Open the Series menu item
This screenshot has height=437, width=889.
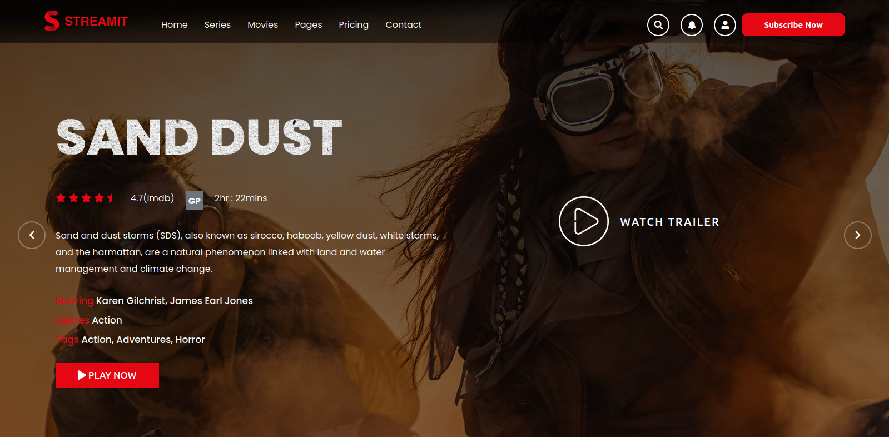(217, 25)
